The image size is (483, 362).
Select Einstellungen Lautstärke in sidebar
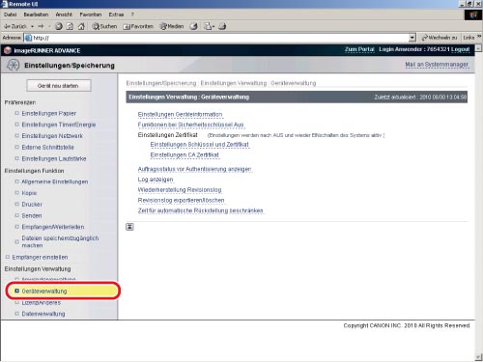54,158
